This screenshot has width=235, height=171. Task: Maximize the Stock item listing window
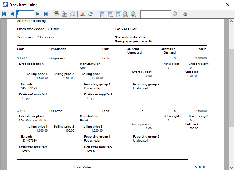coord(213,5)
